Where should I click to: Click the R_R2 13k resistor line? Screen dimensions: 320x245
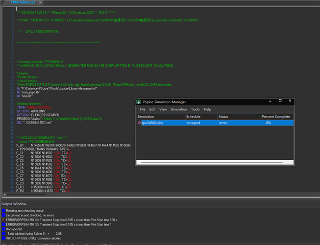[x=43, y=191]
